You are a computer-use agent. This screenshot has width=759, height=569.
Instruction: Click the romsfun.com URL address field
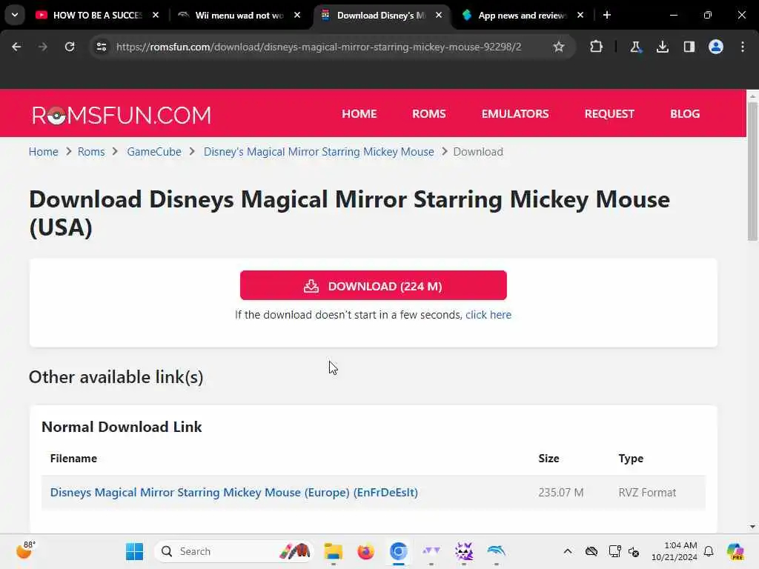pos(319,47)
